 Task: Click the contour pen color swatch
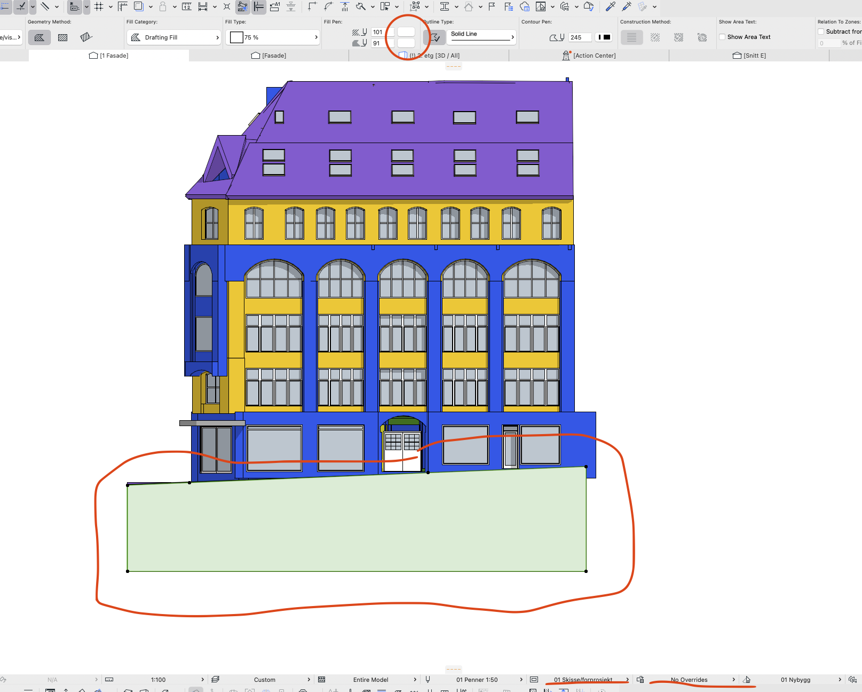coord(604,37)
